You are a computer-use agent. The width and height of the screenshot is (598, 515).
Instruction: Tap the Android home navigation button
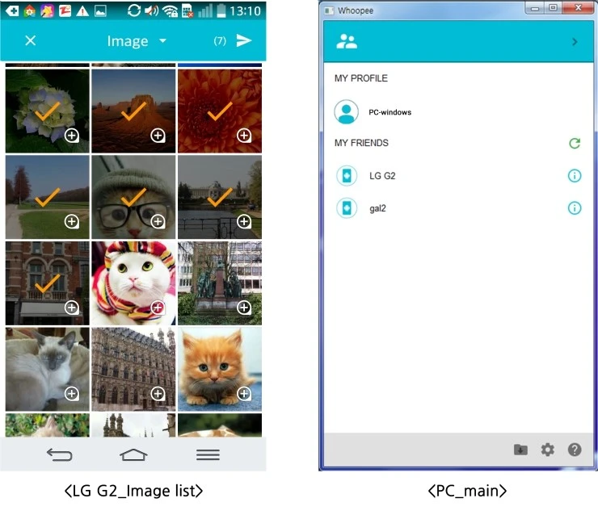tap(133, 454)
